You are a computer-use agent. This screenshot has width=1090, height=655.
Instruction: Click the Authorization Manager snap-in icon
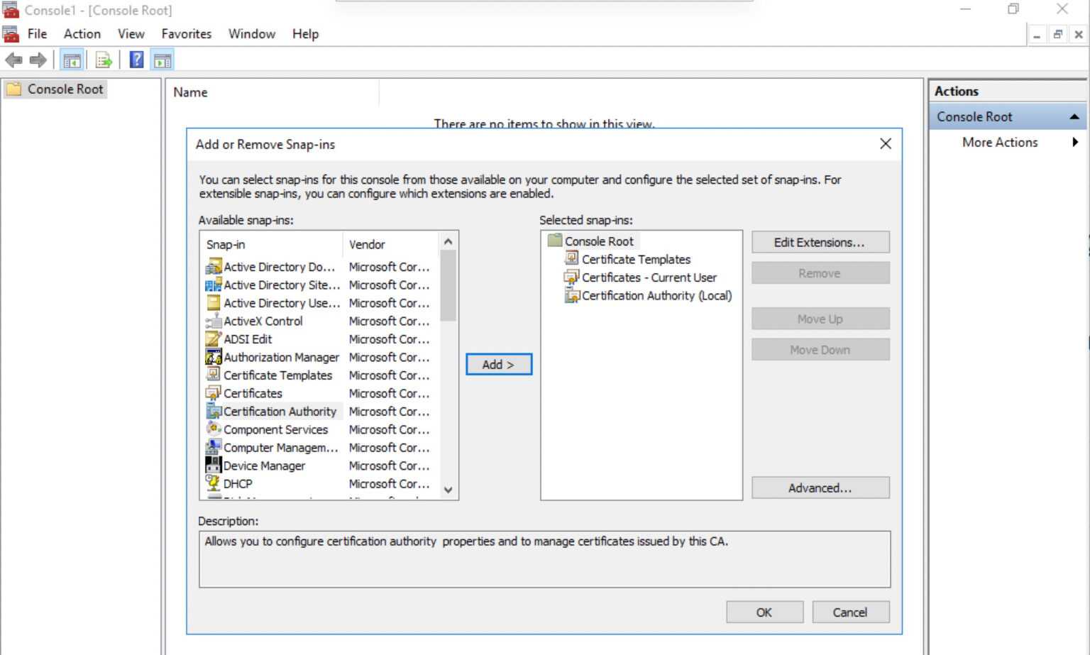214,357
